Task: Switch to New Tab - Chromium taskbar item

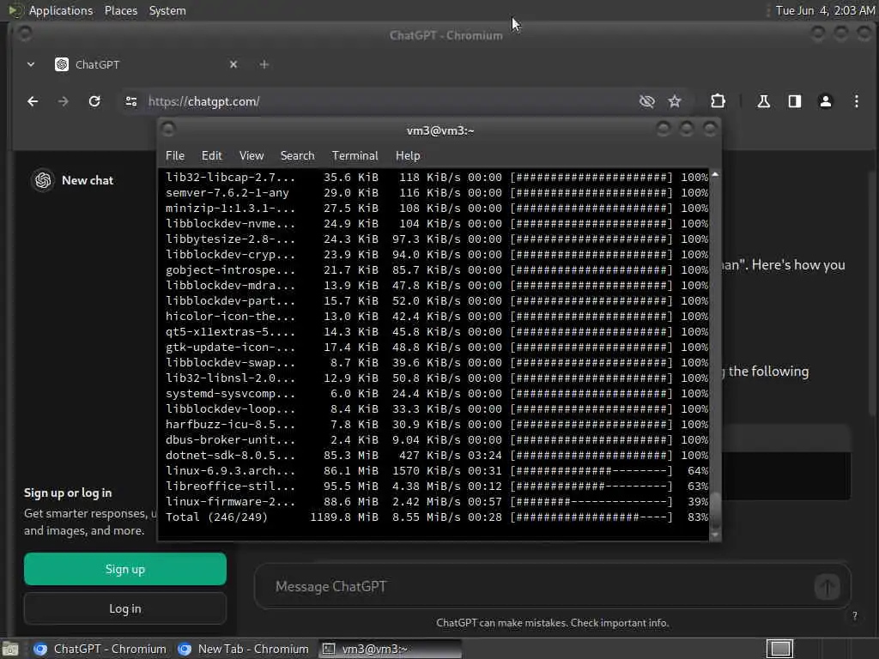Action: click(243, 649)
